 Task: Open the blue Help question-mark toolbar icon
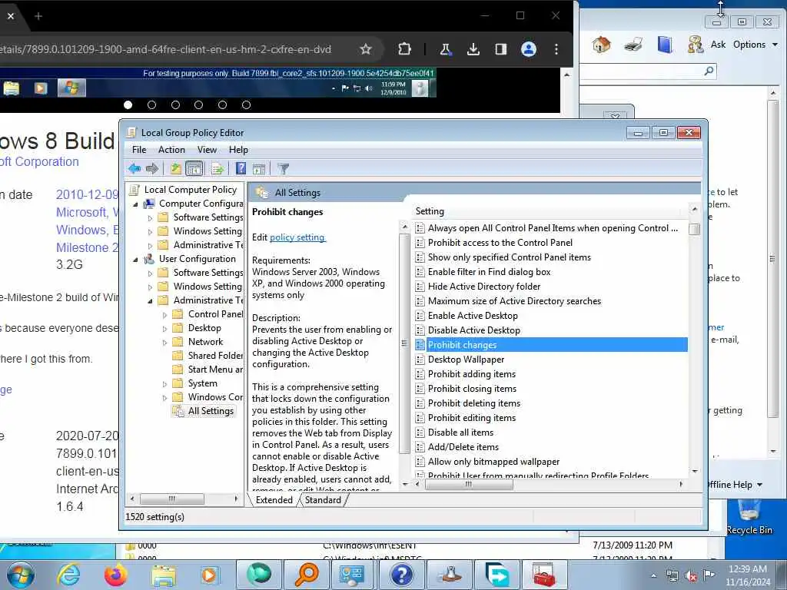(241, 168)
